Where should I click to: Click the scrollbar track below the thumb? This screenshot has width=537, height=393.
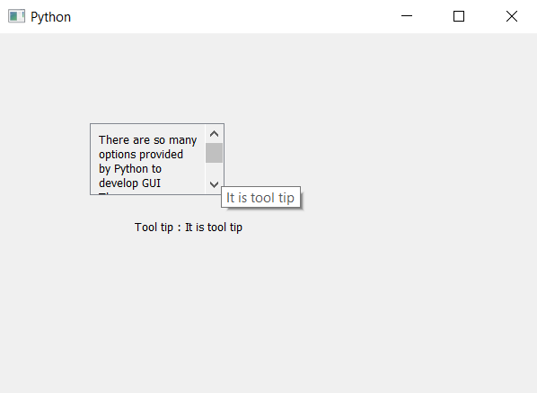(214, 169)
